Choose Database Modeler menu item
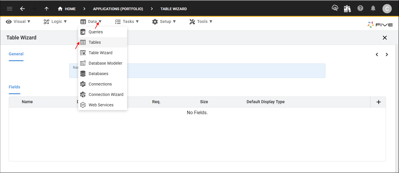Image resolution: width=399 pixels, height=173 pixels. 105,63
